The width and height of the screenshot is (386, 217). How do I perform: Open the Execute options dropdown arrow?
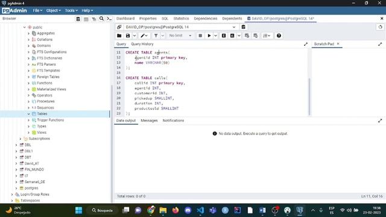coord(216,36)
